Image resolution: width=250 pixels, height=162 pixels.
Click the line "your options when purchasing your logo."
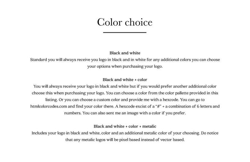[x=125, y=66]
